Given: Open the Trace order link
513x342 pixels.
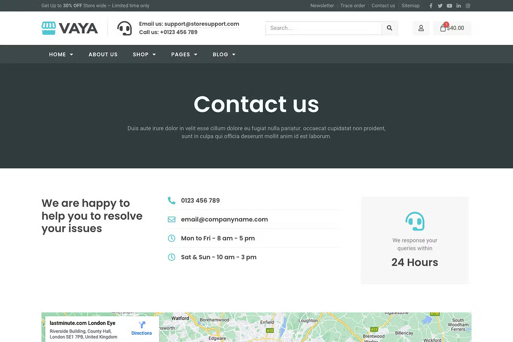Looking at the screenshot, I should click(x=353, y=6).
